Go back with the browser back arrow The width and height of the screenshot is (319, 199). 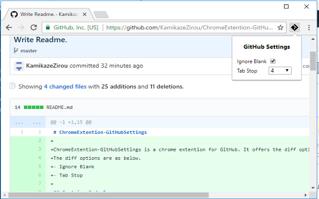(9, 27)
